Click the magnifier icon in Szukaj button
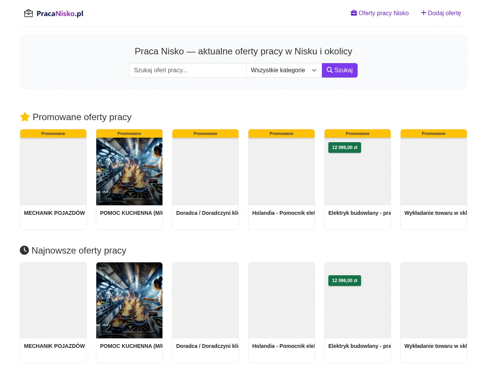The image size is (487, 365). point(329,70)
